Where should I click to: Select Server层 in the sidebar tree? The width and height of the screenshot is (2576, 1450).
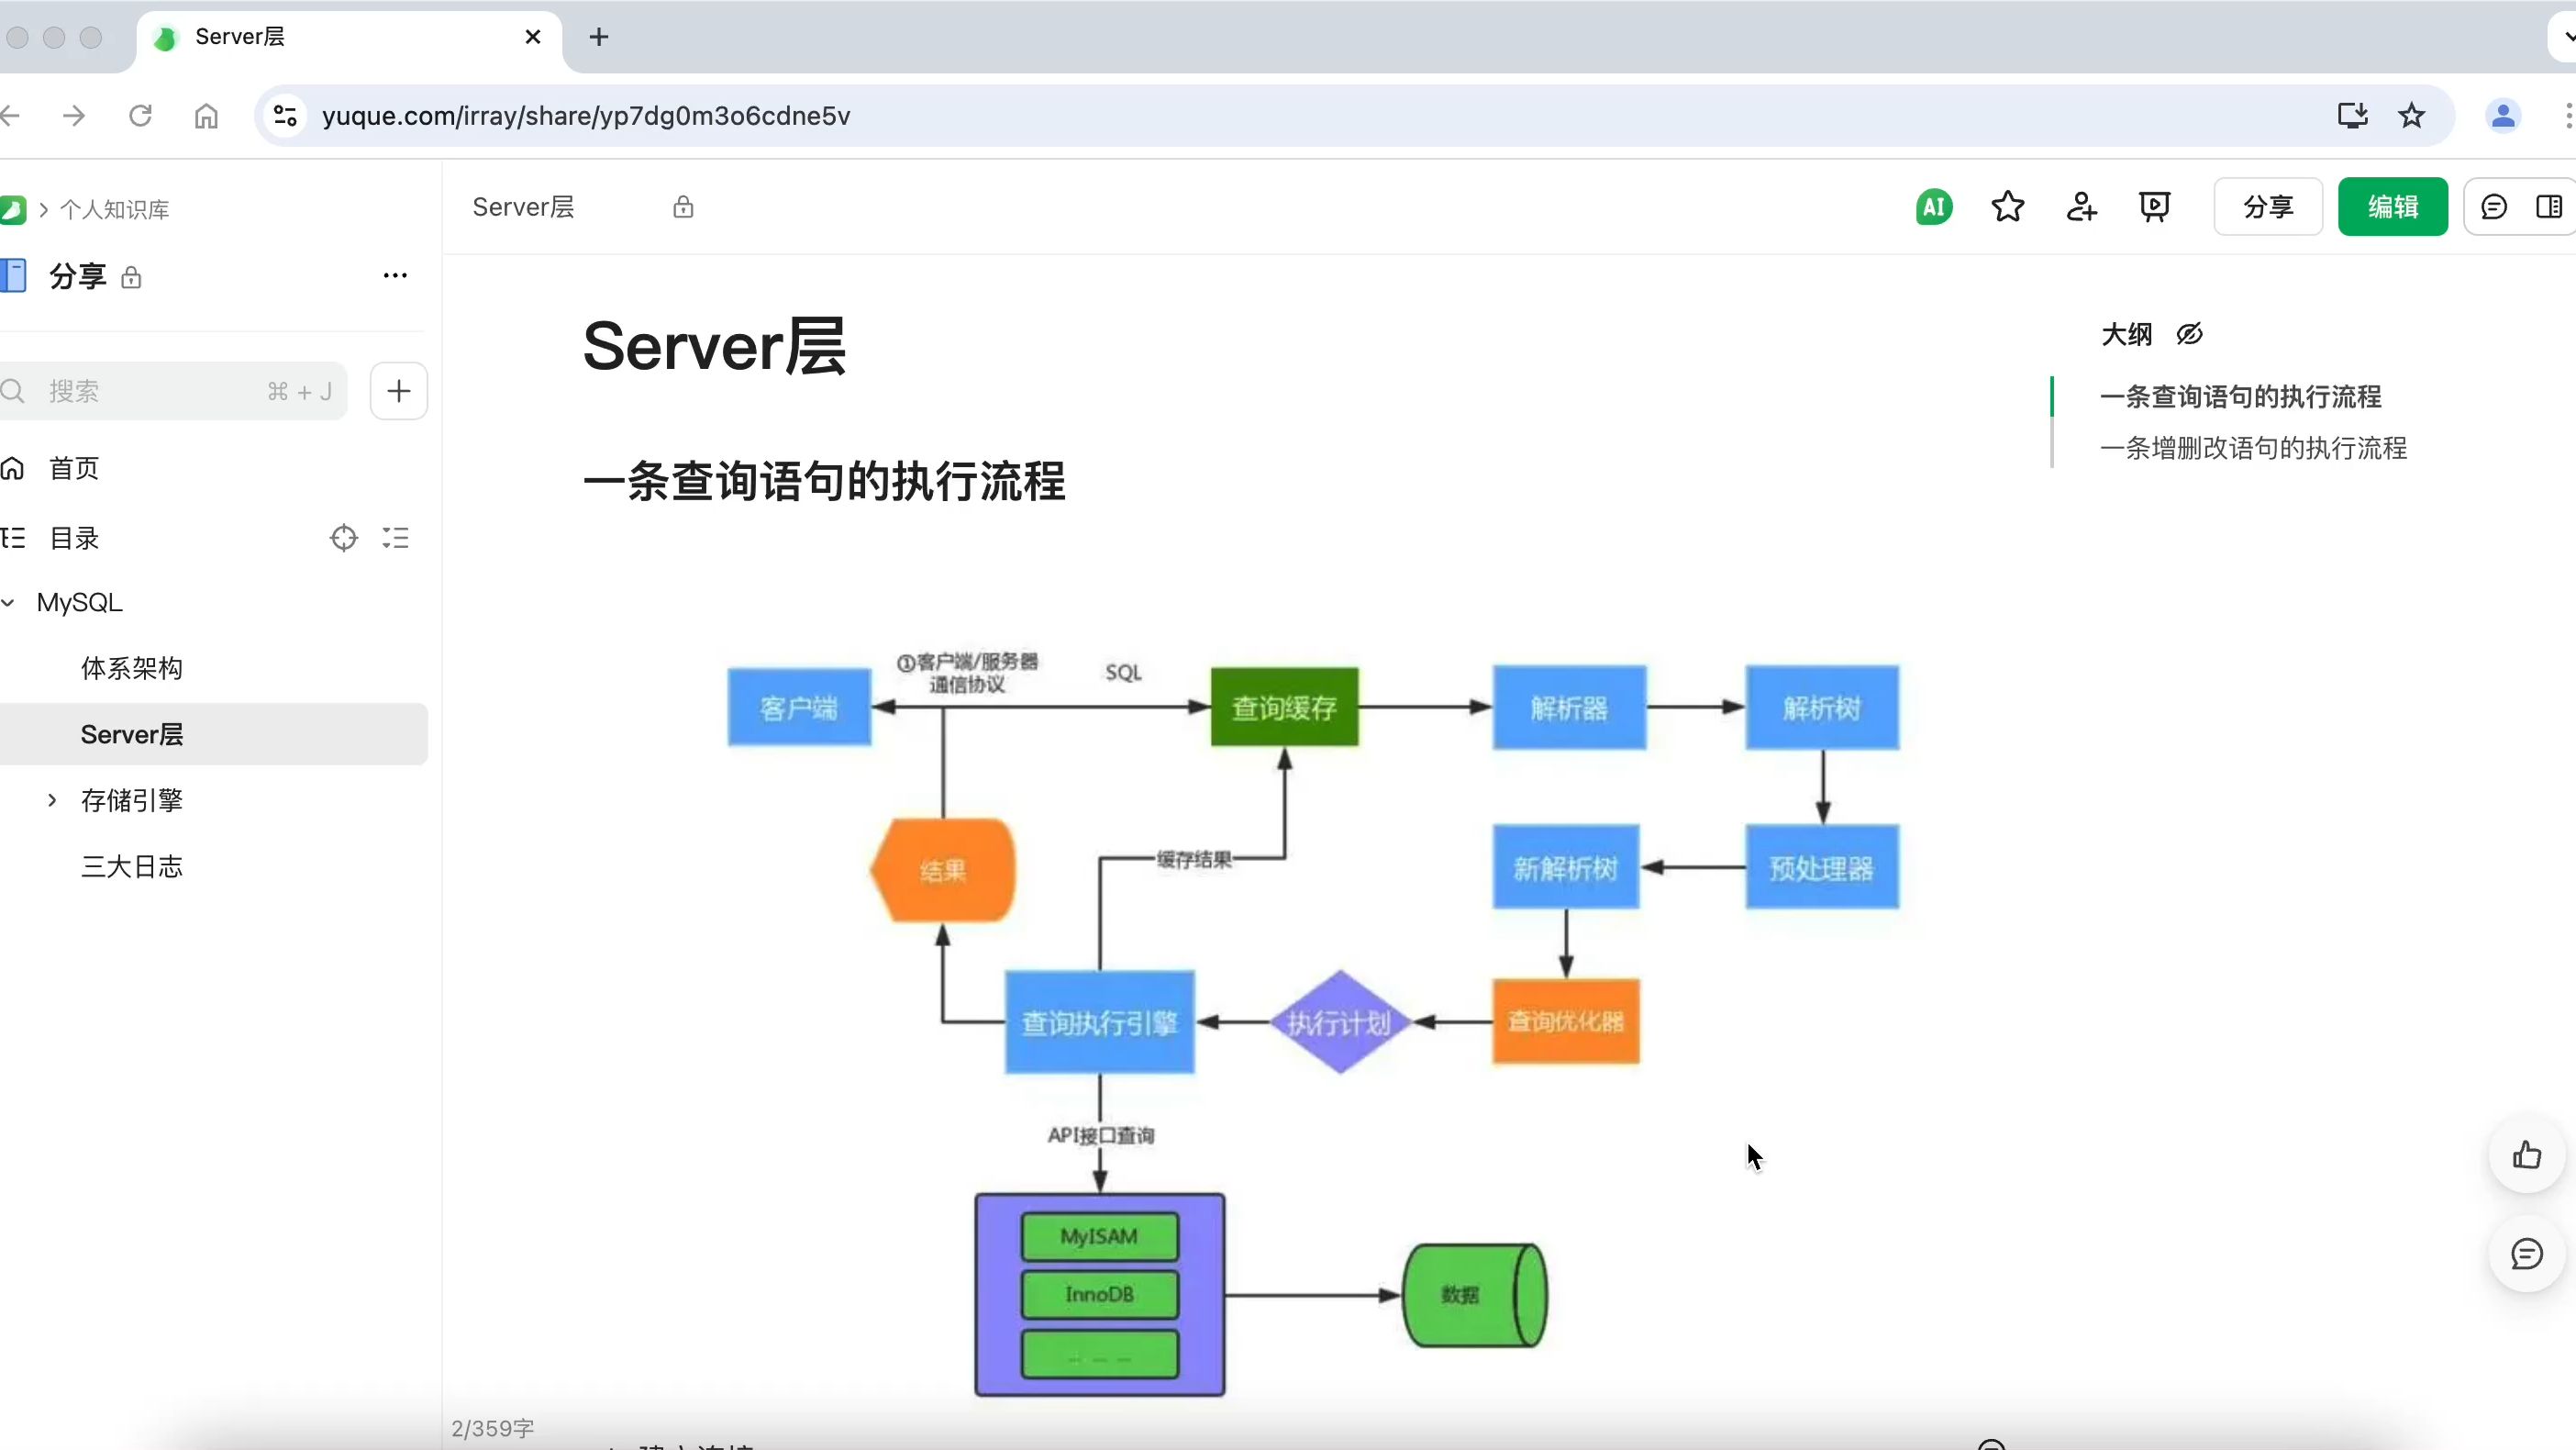[213, 734]
